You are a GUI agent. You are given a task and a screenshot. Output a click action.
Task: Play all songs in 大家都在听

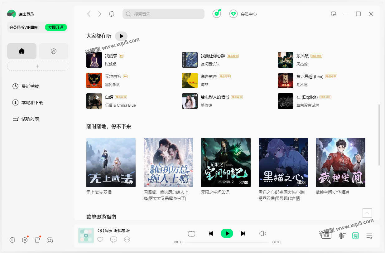[121, 36]
